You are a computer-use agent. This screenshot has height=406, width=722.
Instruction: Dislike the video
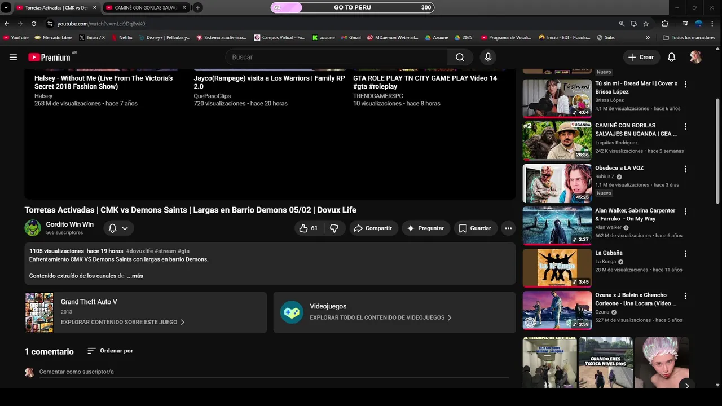[x=334, y=228]
